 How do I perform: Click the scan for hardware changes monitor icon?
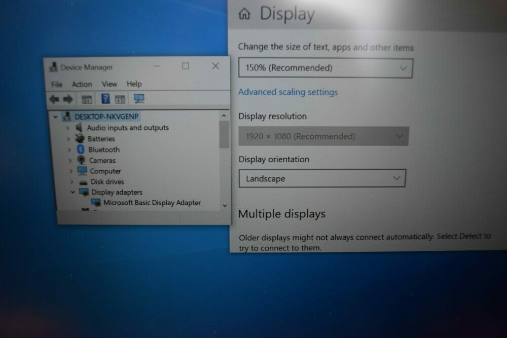tap(139, 98)
